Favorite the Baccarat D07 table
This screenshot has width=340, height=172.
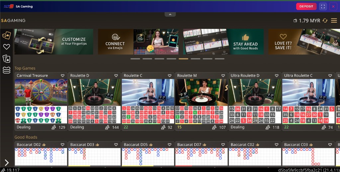point(223,144)
